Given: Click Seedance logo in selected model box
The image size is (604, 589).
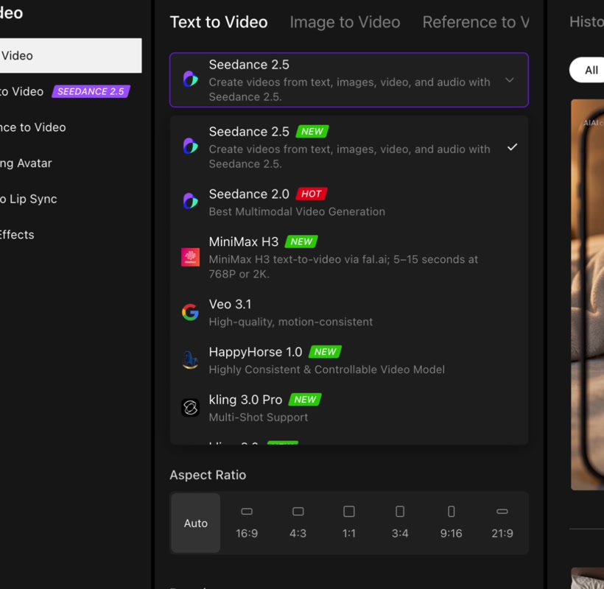Looking at the screenshot, I should 190,79.
